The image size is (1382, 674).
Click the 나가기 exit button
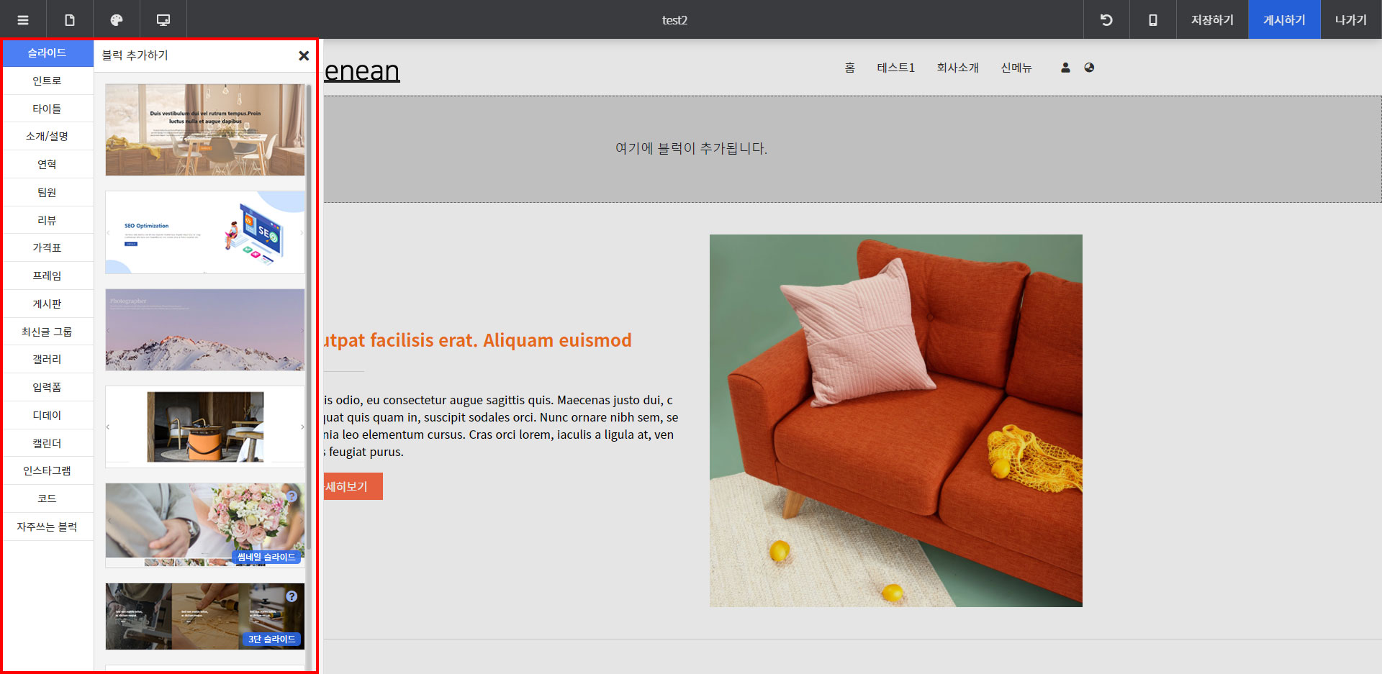click(x=1351, y=20)
